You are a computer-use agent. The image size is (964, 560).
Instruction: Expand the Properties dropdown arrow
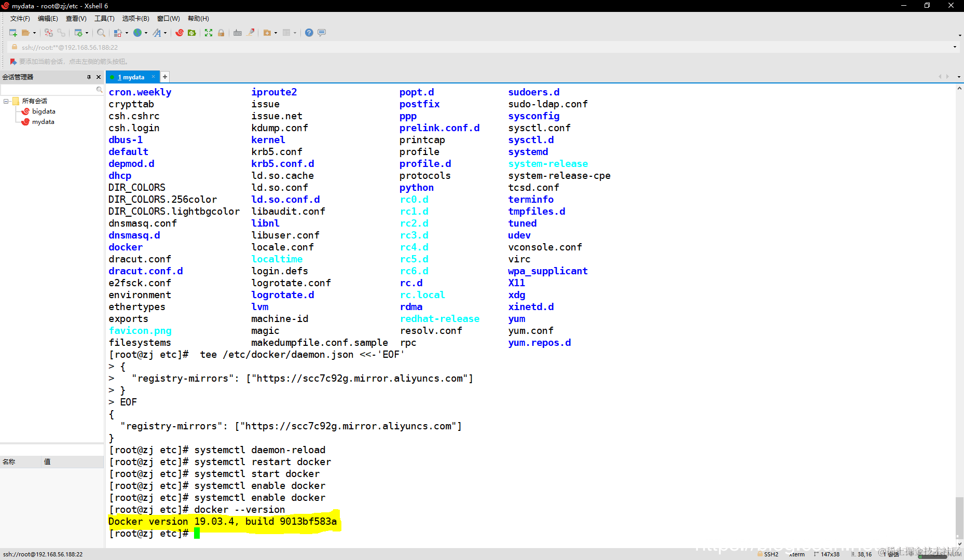(x=87, y=33)
